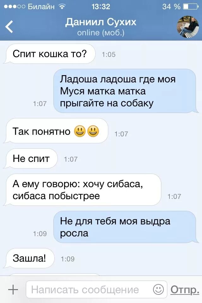
Task: Tap the battery icon in status bar
Action: pyautogui.click(x=191, y=7)
